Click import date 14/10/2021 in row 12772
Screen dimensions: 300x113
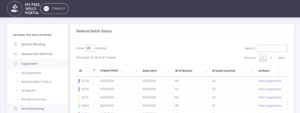[107, 97]
